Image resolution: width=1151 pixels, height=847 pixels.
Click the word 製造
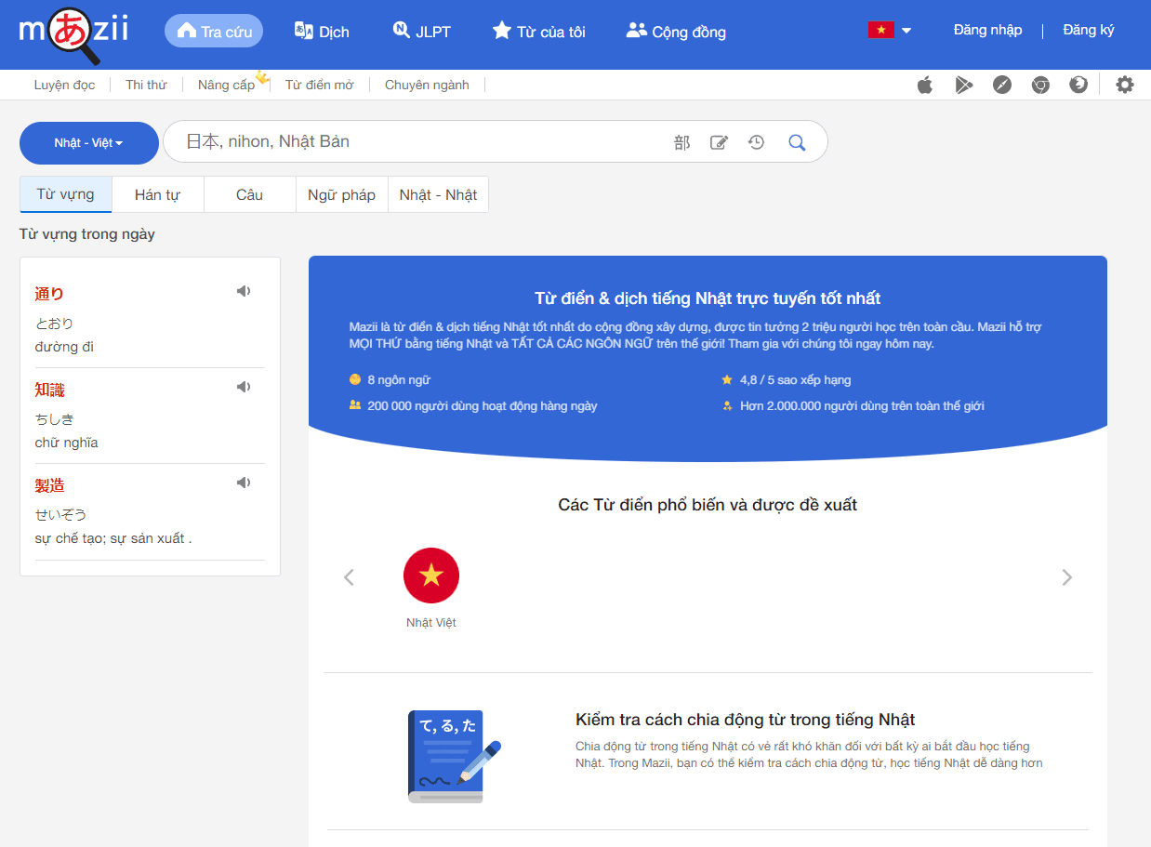49,485
